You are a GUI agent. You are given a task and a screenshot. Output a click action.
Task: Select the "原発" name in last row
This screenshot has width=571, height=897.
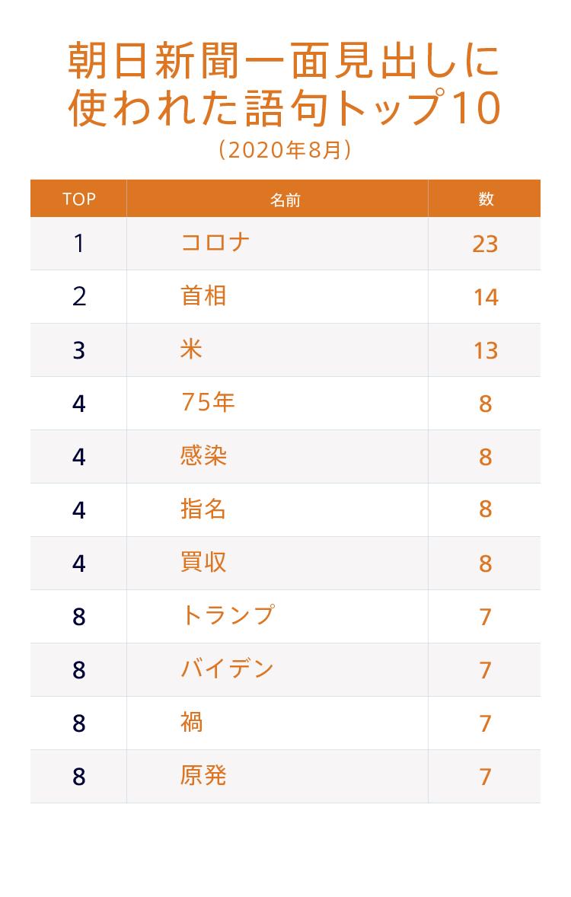pos(203,776)
